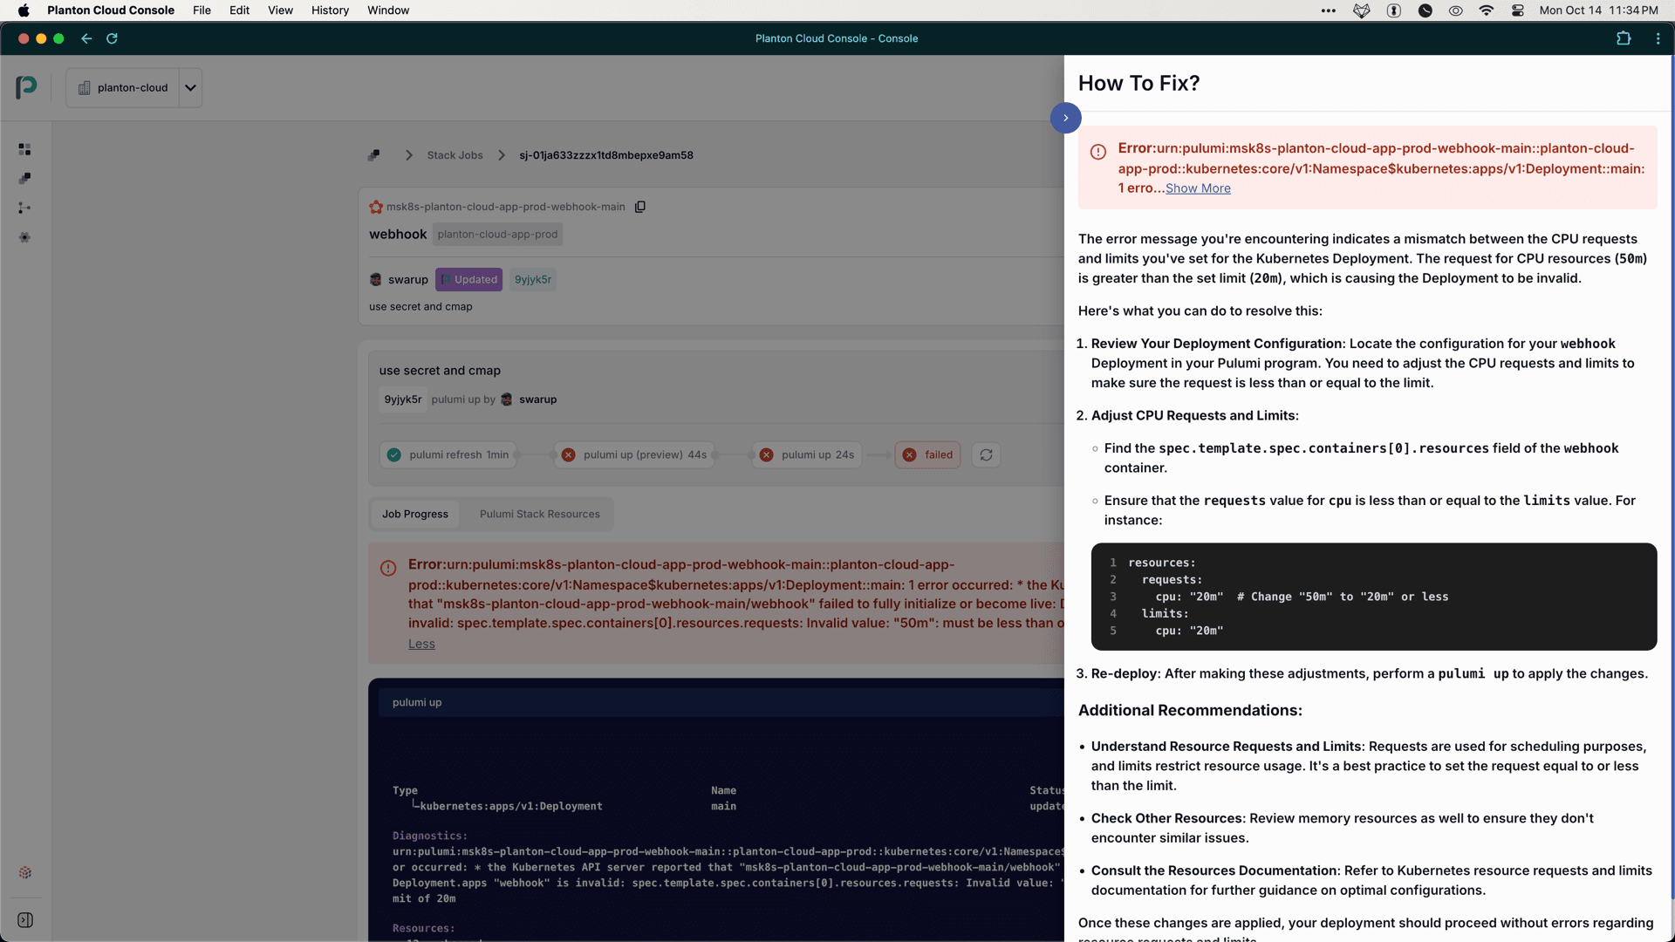The height and width of the screenshot is (942, 1675).
Task: Collapse the How To Fix panel arrow
Action: tap(1066, 118)
